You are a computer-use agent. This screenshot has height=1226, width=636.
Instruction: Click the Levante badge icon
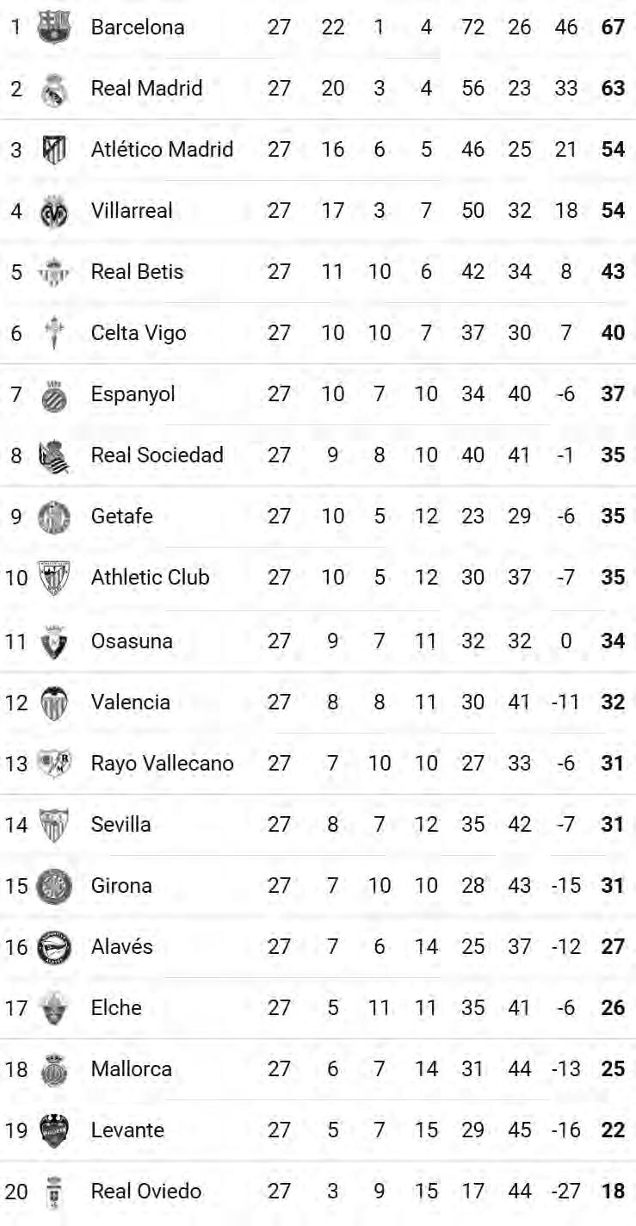[54, 1130]
